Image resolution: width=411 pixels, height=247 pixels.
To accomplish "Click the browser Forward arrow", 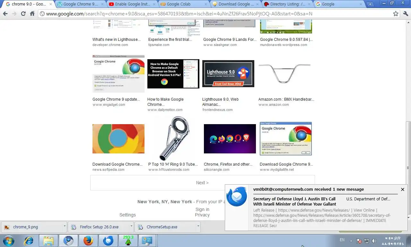I will click(14, 14).
